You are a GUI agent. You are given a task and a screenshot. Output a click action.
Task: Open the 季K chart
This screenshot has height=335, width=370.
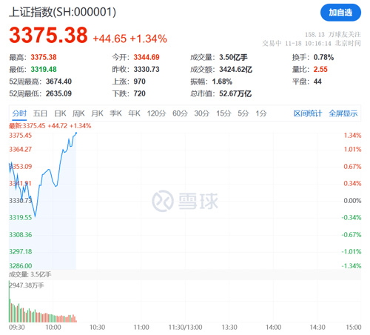pos(115,113)
